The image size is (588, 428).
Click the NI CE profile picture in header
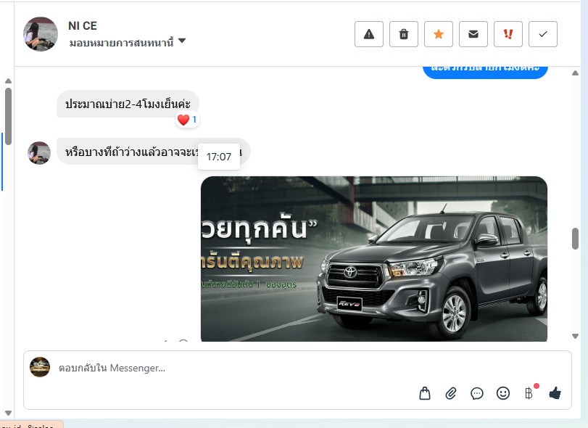click(41, 34)
